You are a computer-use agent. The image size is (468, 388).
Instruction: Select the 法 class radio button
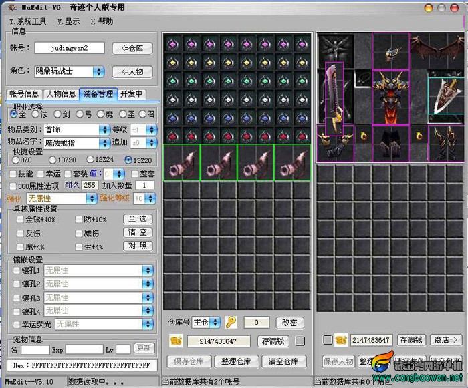pyautogui.click(x=35, y=114)
